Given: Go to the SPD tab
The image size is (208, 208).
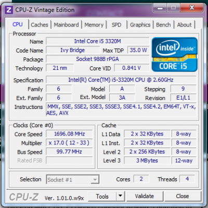Looking at the screenshot, I should (x=116, y=25).
